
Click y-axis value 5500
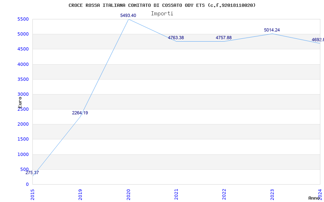tap(23, 19)
